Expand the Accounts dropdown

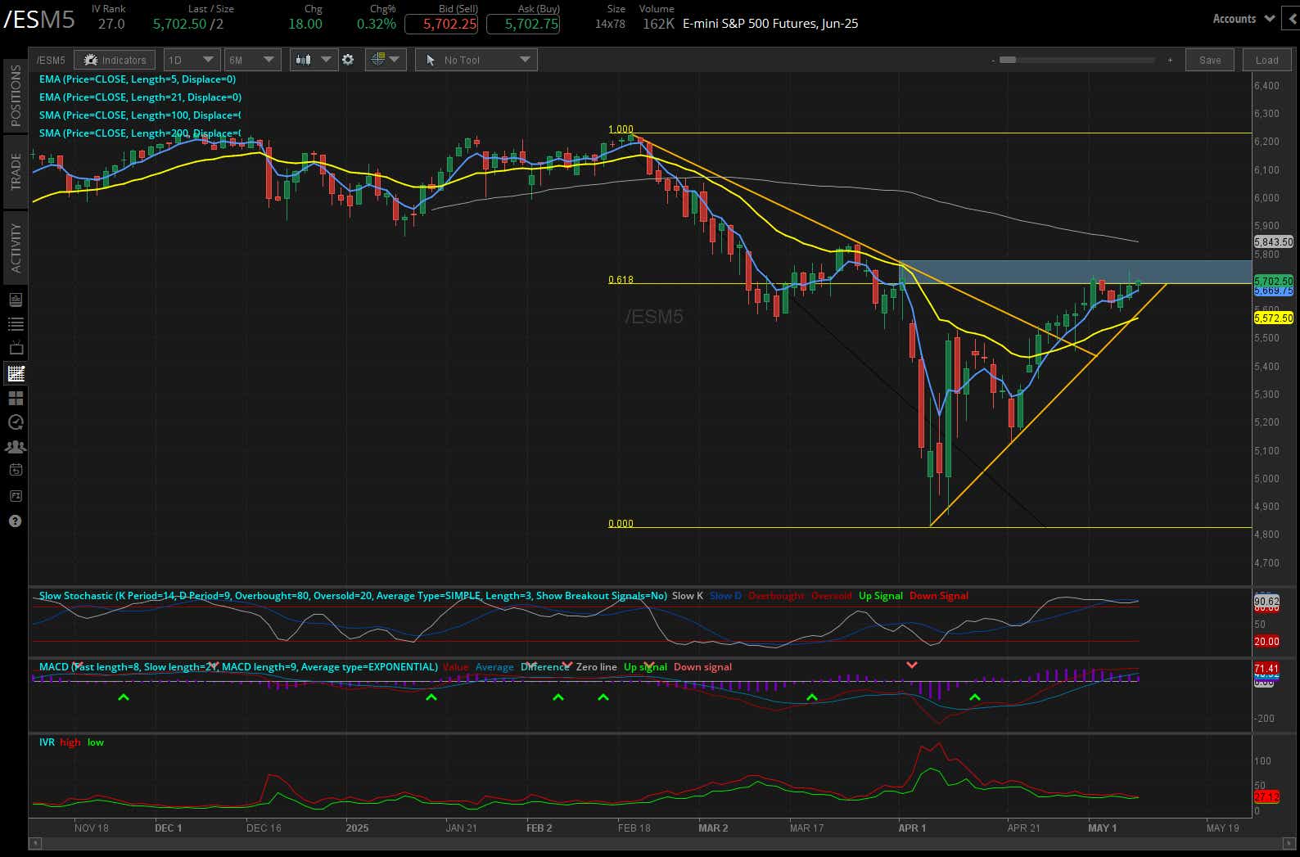(x=1243, y=19)
